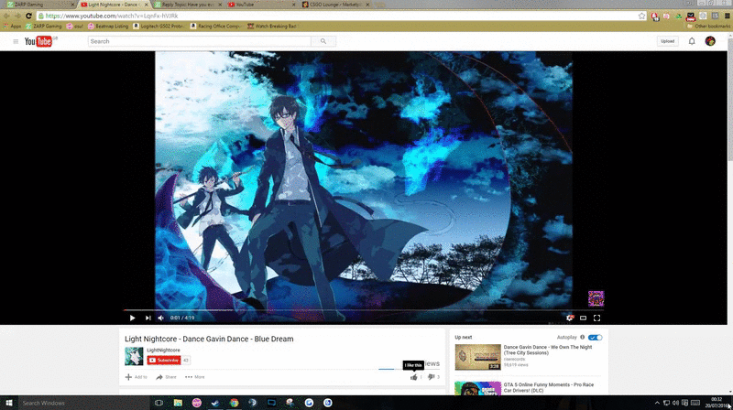
Task: Click the channel watermark on video
Action: 596,298
